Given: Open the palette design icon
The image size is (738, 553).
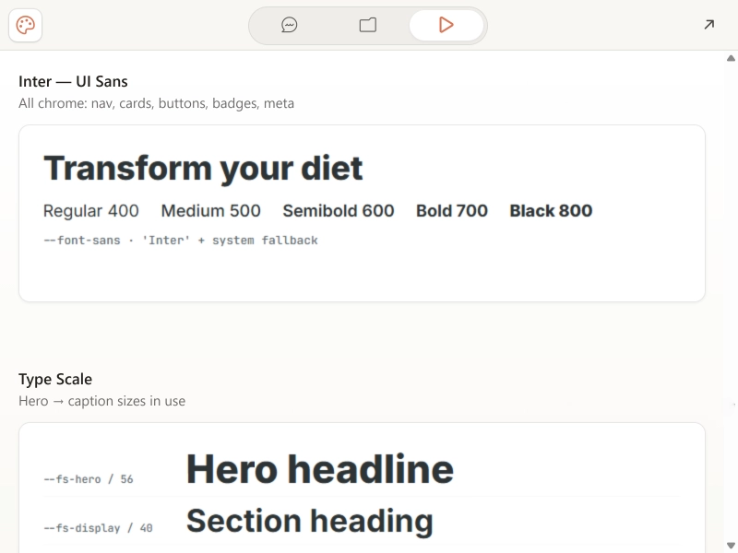Looking at the screenshot, I should (26, 25).
